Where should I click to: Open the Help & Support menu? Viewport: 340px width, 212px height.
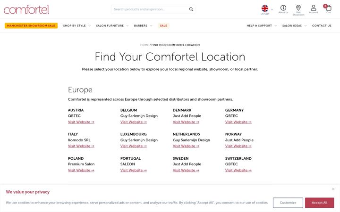(259, 25)
